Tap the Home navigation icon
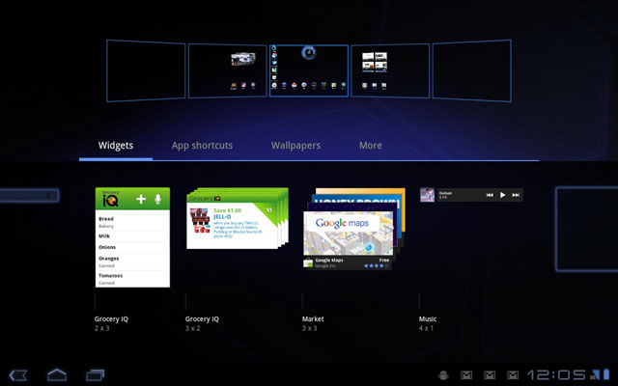This screenshot has height=386, width=618. click(x=57, y=374)
